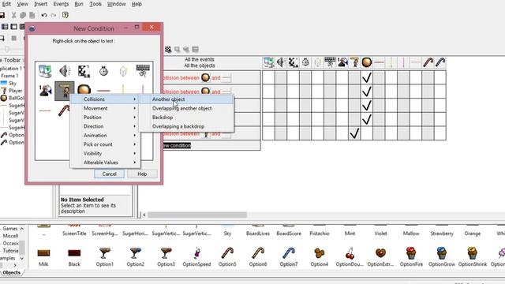This screenshot has width=505, height=284.
Task: Choose Another object in Collisions submenu
Action: coord(186,99)
